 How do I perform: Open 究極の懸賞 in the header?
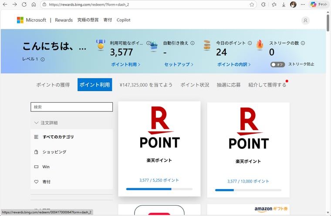tap(88, 20)
